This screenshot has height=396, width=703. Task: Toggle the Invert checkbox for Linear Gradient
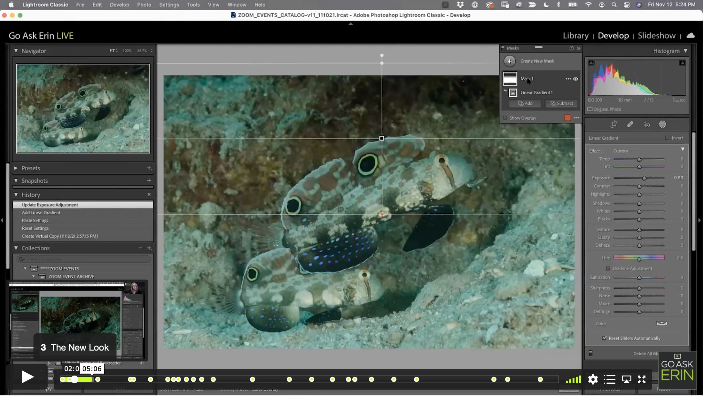pos(667,138)
